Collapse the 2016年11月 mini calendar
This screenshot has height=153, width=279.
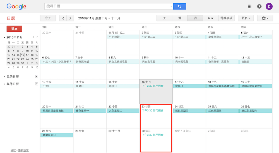pos(4,37)
